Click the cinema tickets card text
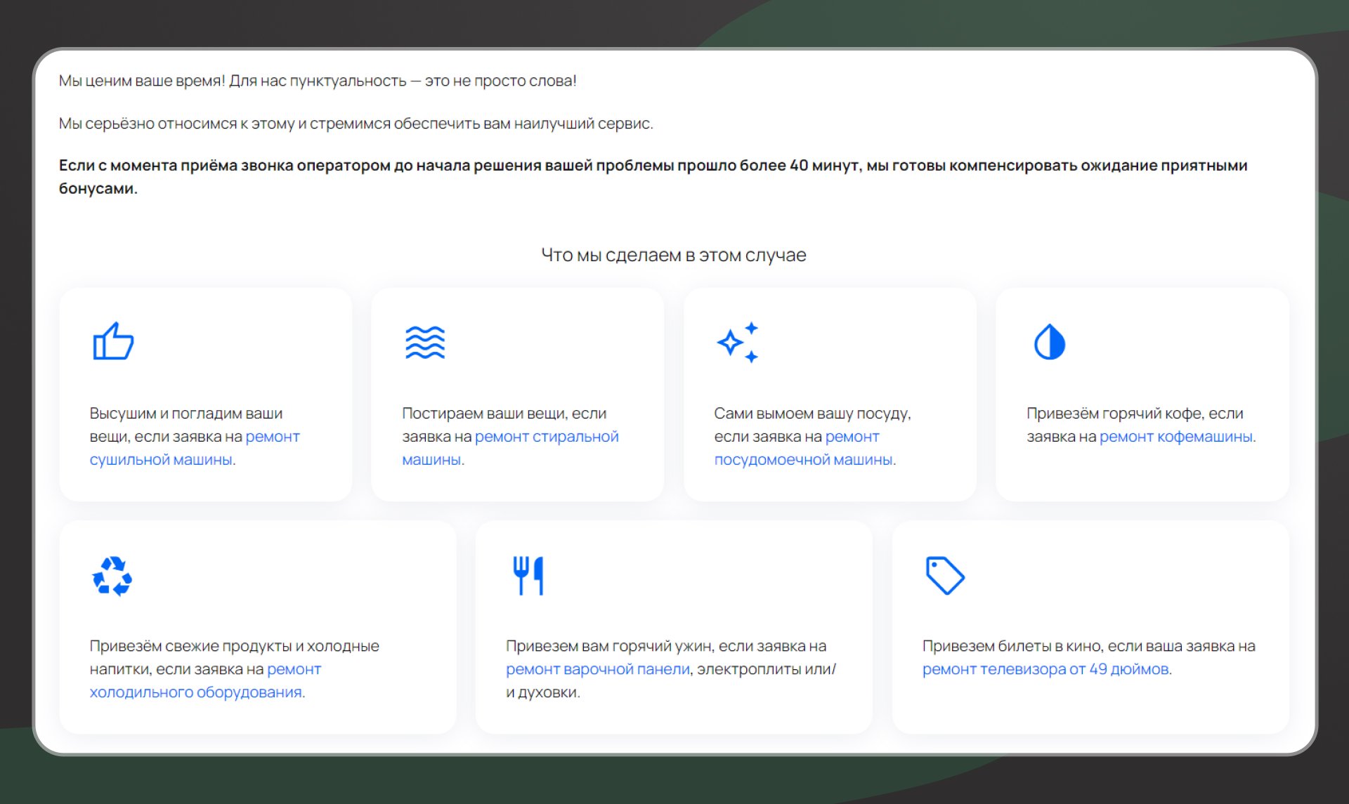This screenshot has height=804, width=1349. 1088,646
